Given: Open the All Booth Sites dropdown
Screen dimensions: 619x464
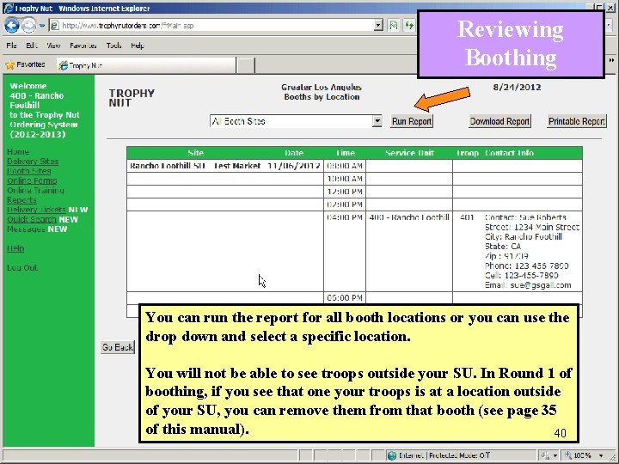Looking at the screenshot, I should click(296, 121).
